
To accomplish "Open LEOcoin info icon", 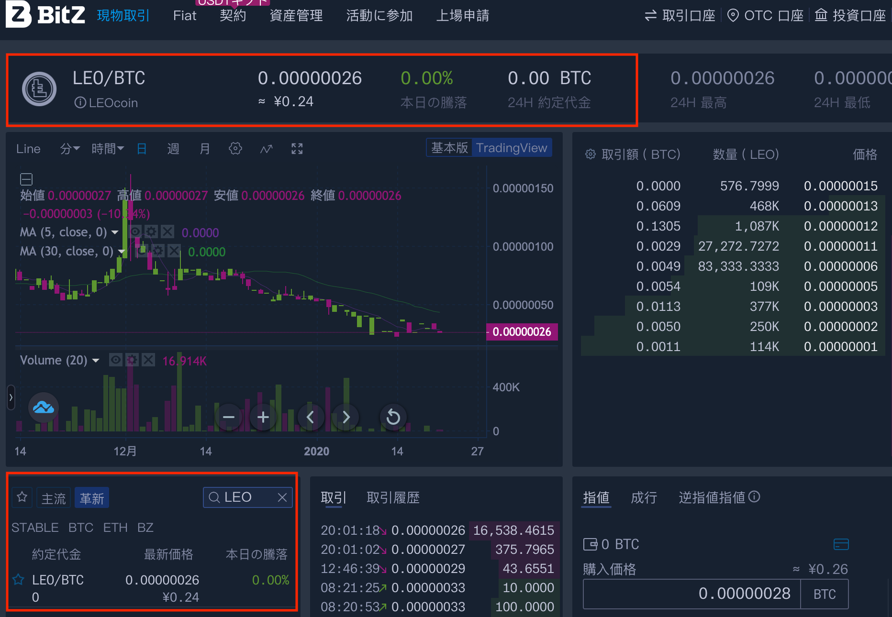I will [80, 103].
